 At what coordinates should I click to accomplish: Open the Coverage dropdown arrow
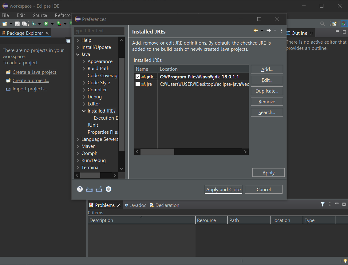pos(65,24)
